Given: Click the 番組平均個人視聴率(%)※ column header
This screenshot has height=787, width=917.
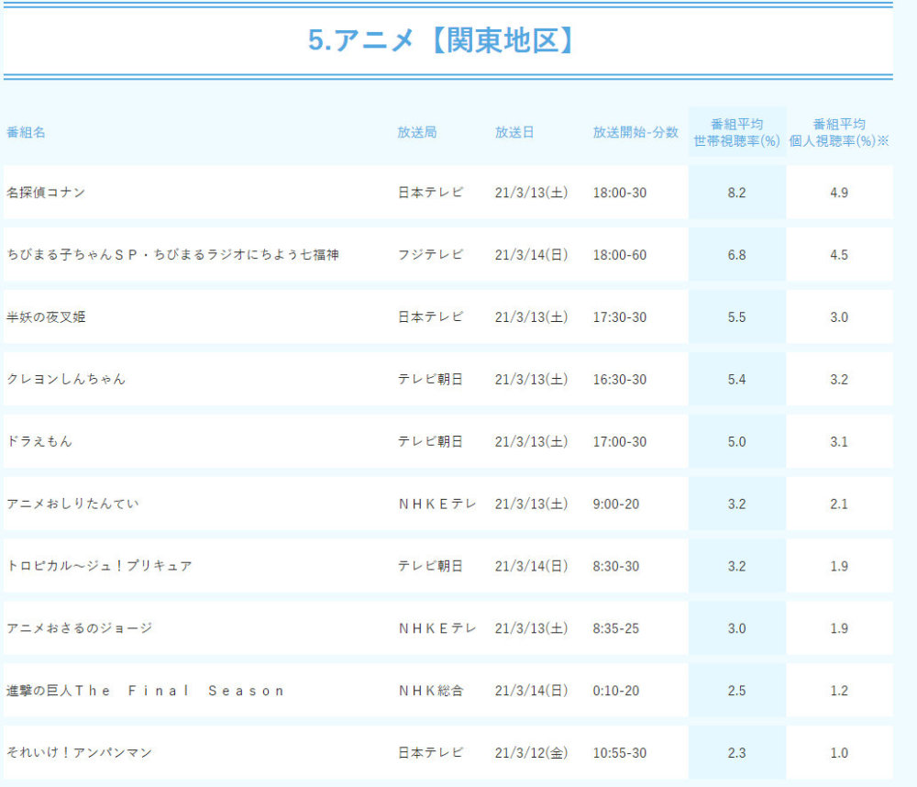Looking at the screenshot, I should [839, 133].
